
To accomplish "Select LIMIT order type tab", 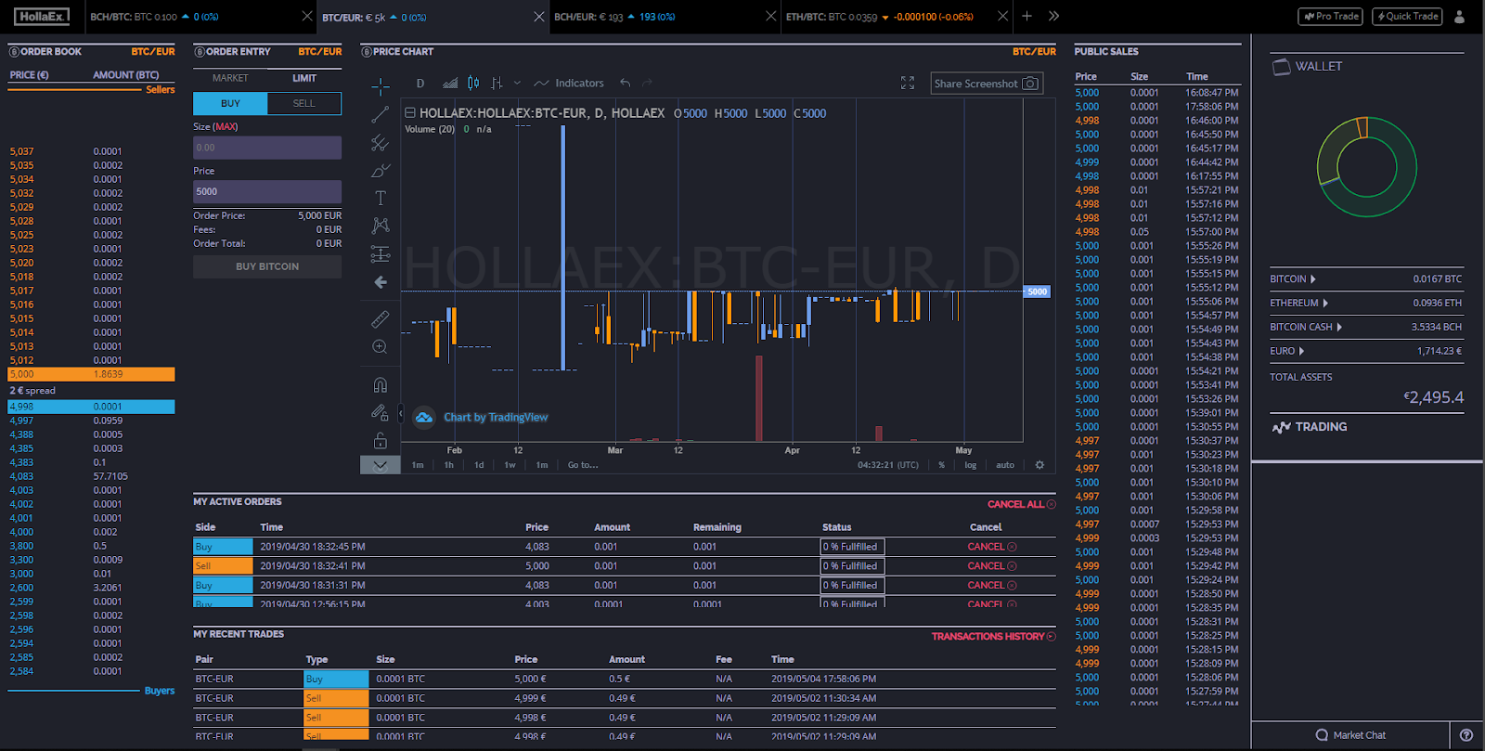I will coord(304,78).
